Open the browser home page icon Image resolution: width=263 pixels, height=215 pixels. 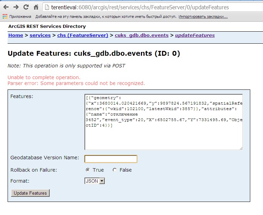coord(36,7)
